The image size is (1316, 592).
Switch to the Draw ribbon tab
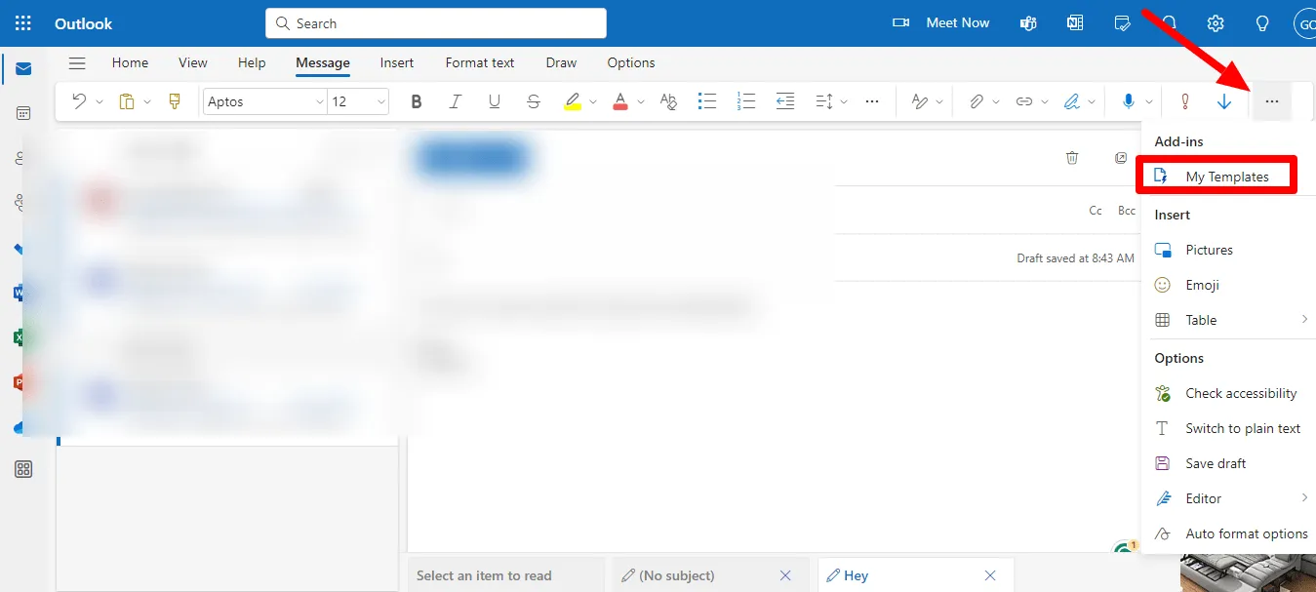pyautogui.click(x=561, y=62)
